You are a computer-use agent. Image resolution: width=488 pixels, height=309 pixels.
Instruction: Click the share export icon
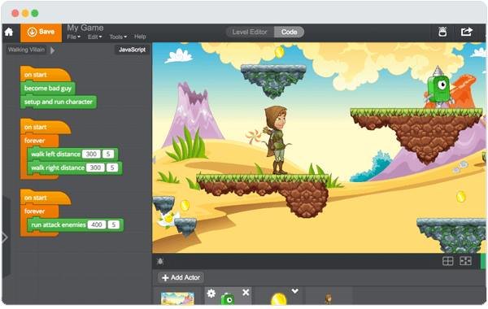pos(467,32)
